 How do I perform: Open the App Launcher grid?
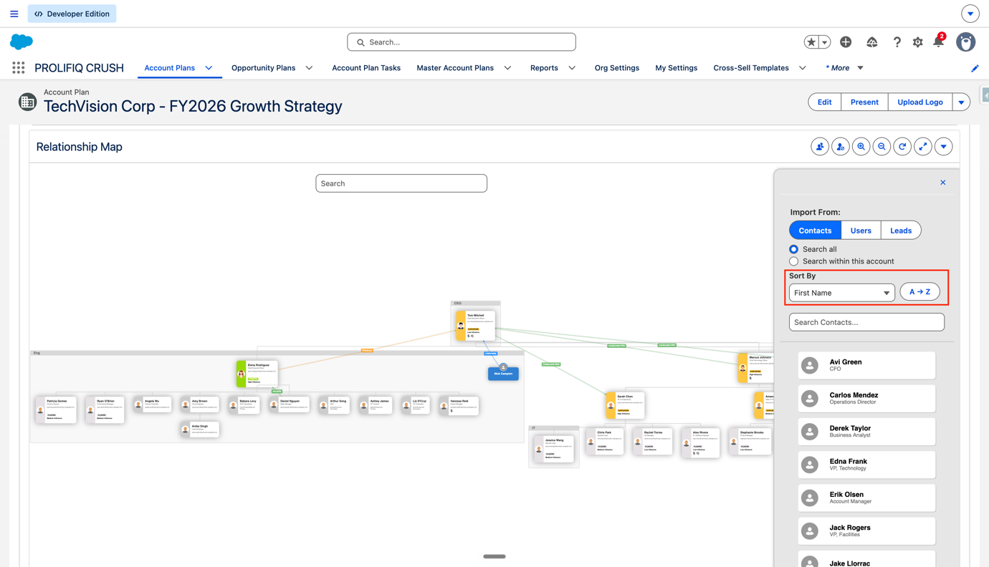(19, 68)
